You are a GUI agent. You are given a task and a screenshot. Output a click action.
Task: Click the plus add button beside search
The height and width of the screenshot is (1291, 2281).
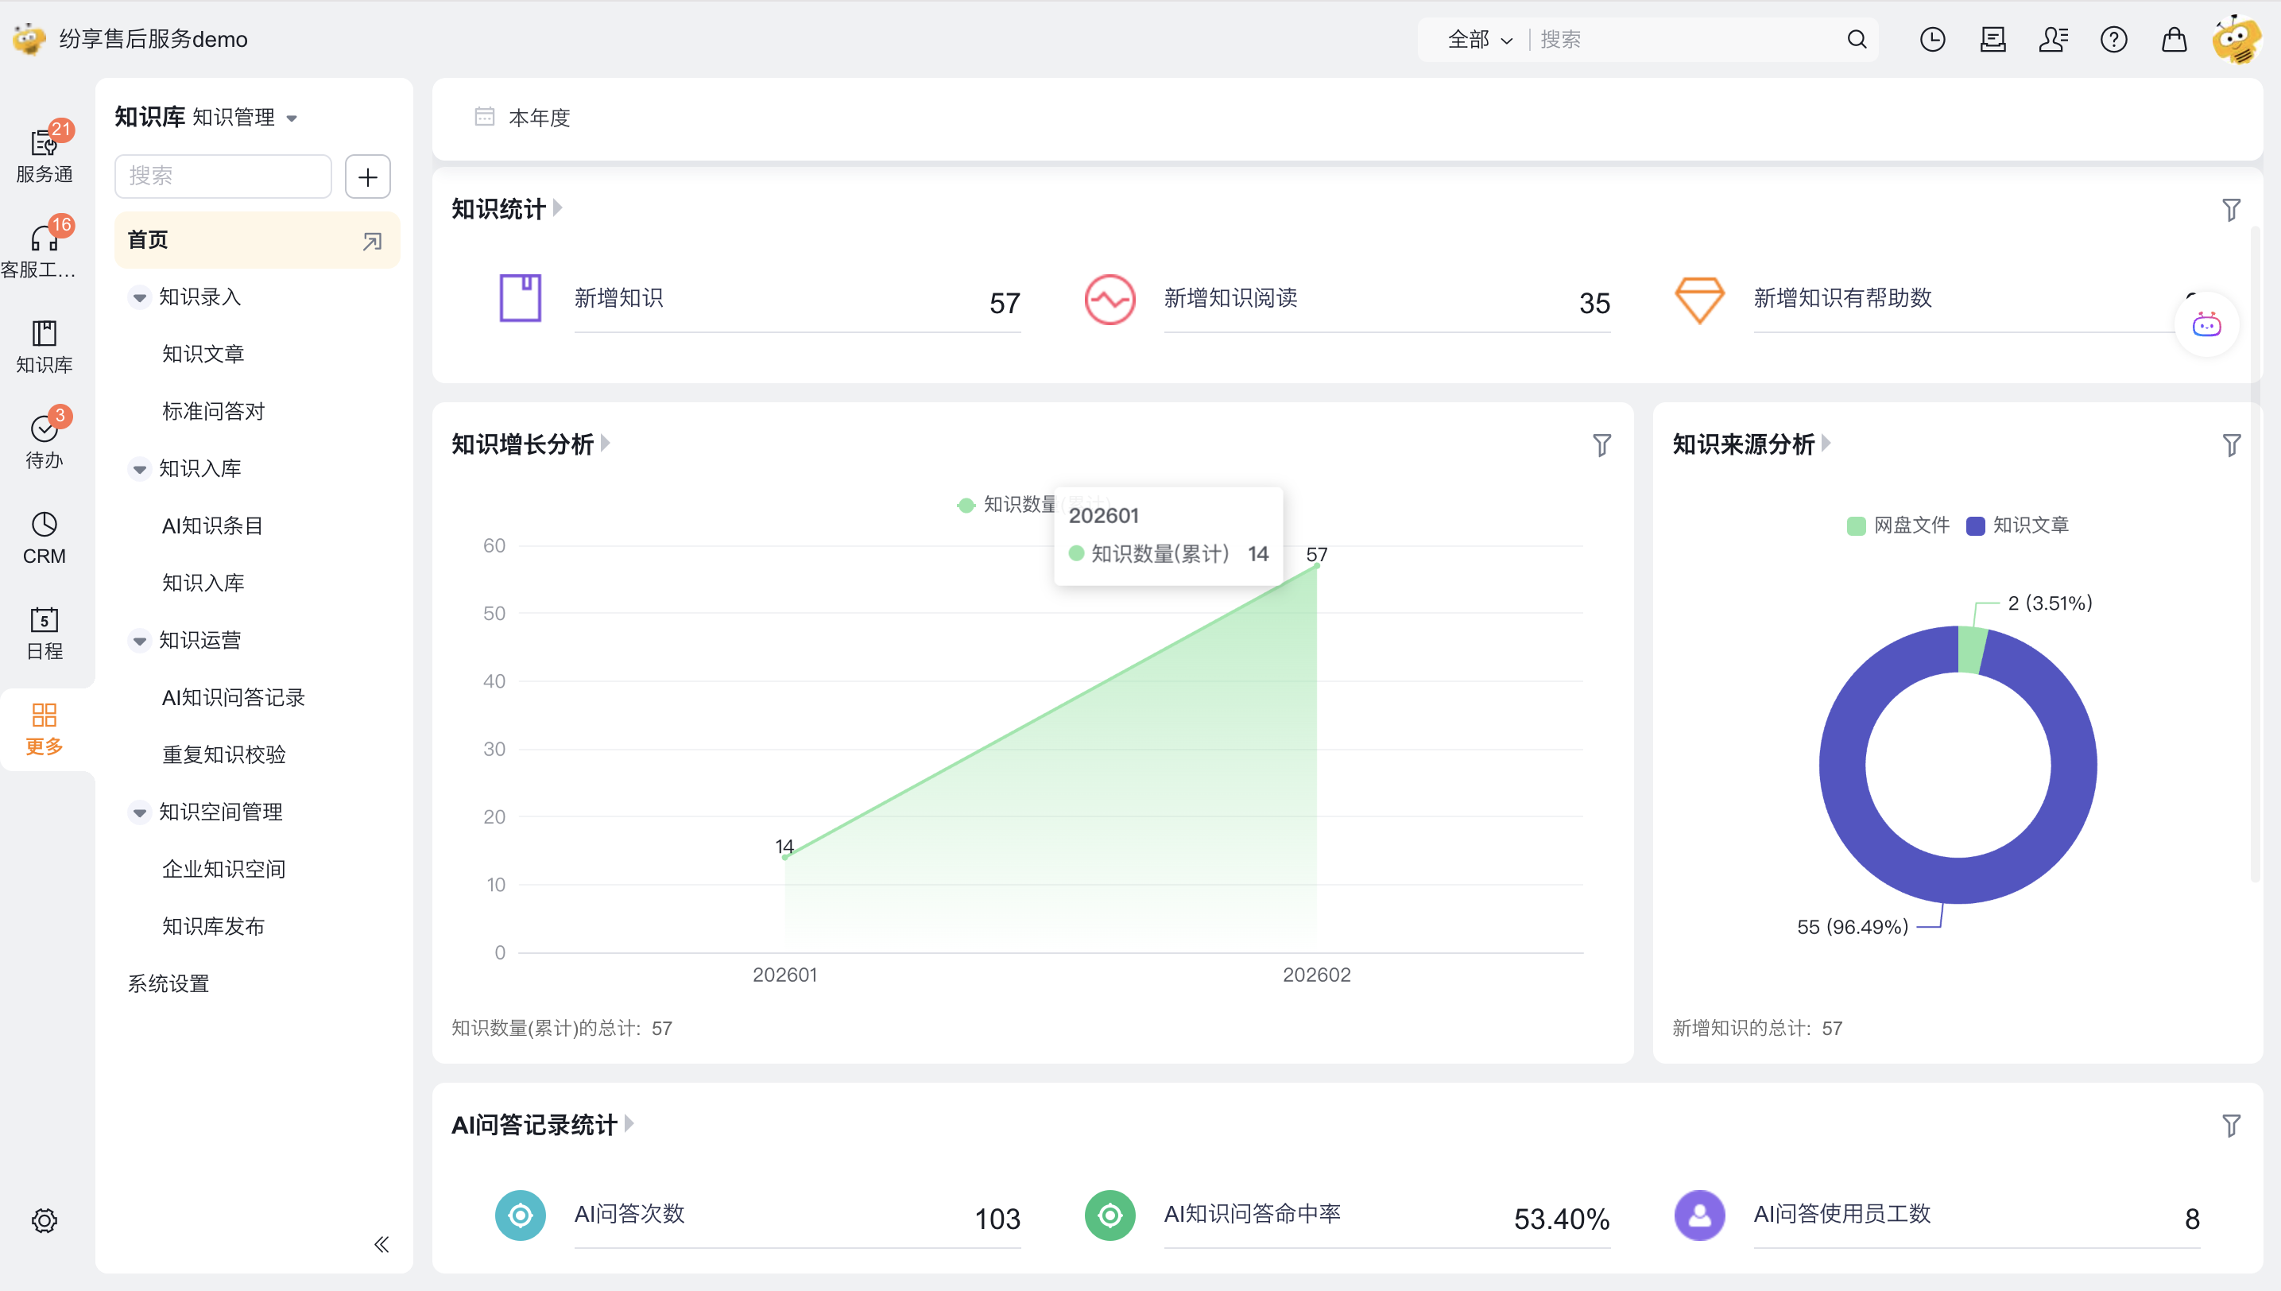[x=367, y=176]
